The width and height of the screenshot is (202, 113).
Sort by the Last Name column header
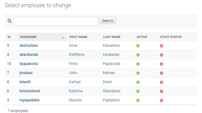coord(112,37)
